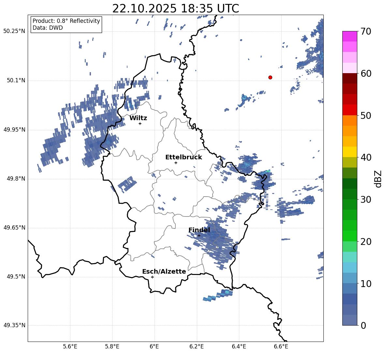
Task: Click the dBZ colorbar label
Action: (378, 179)
